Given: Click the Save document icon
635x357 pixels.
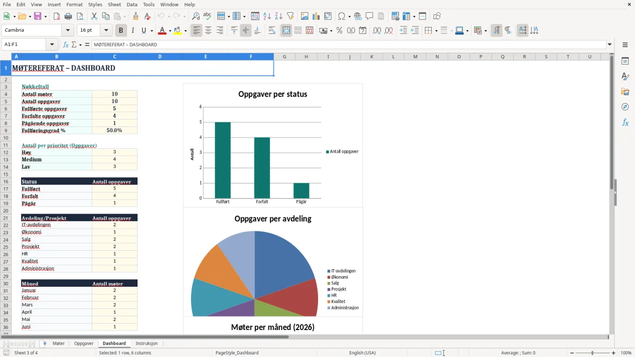Looking at the screenshot, I should click(38, 16).
